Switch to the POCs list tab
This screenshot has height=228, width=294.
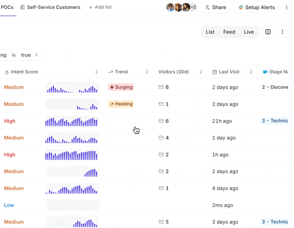[7, 7]
